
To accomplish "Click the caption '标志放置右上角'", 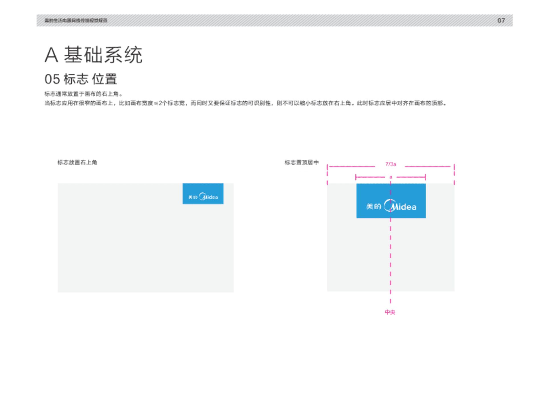I will [x=77, y=162].
